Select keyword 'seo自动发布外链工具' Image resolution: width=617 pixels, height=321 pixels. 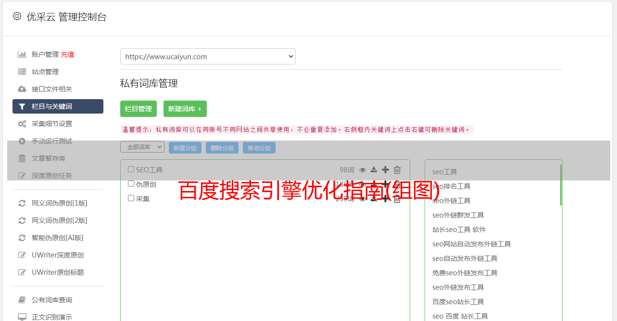tap(465, 258)
